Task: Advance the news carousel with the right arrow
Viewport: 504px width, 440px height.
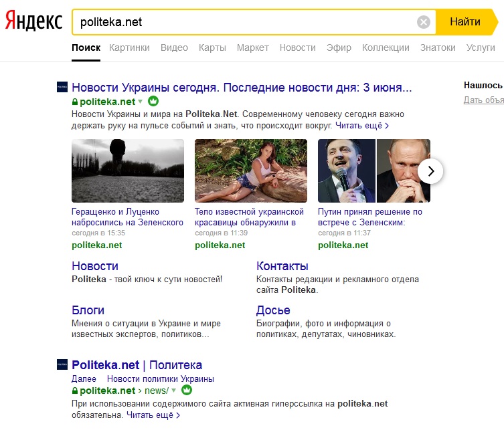Action: pyautogui.click(x=430, y=171)
